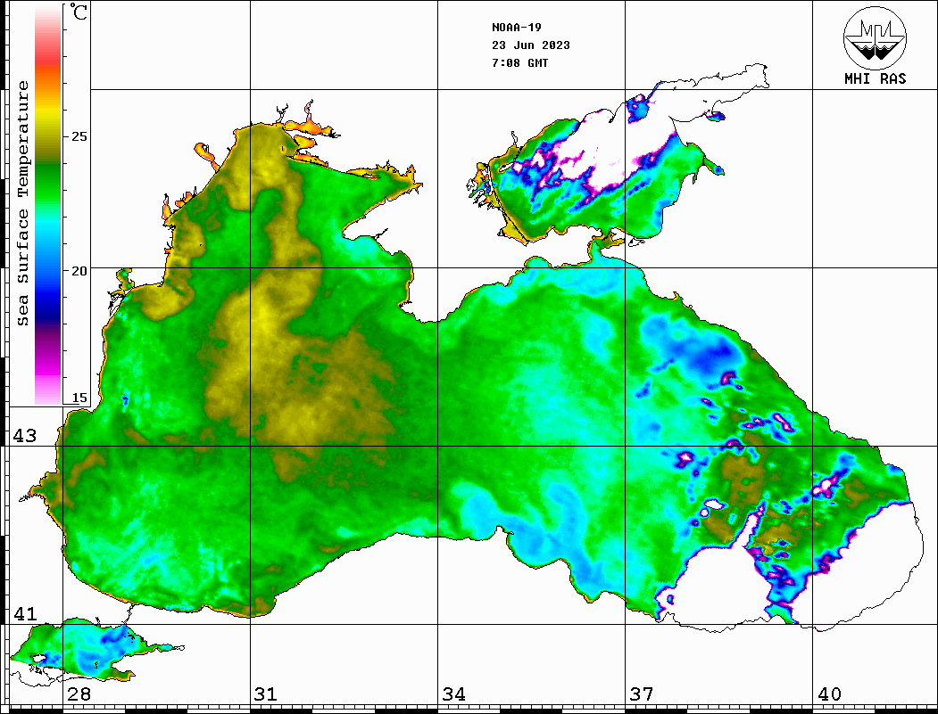Click the MHI RAS logo emblem
Screen dimensions: 938x714
(875, 37)
